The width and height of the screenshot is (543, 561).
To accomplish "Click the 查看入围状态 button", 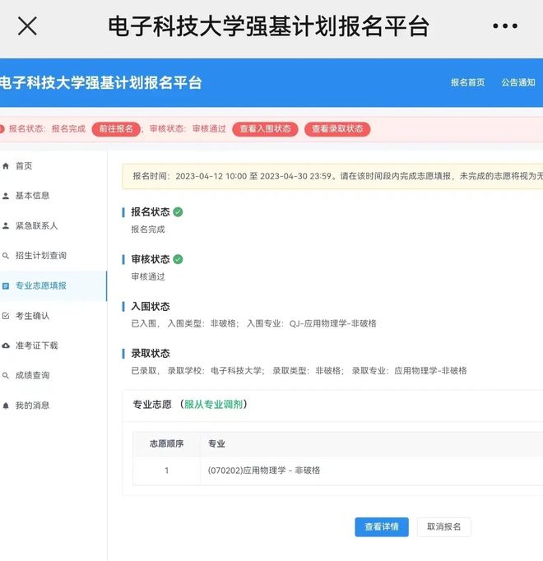I will pyautogui.click(x=265, y=129).
